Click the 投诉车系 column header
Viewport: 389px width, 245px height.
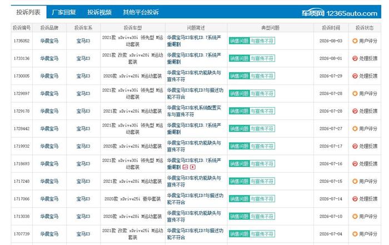tap(83, 28)
